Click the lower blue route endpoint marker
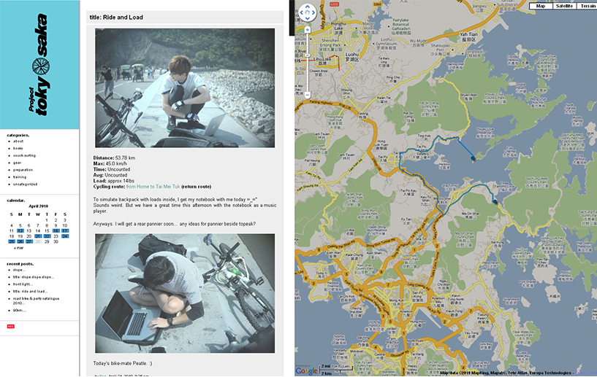 pyautogui.click(x=495, y=202)
